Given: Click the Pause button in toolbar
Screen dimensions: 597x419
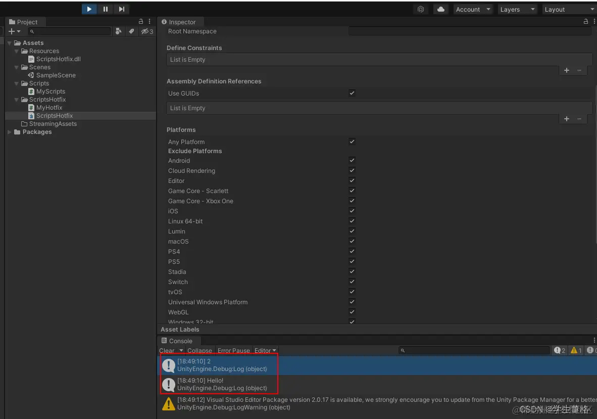Looking at the screenshot, I should [x=106, y=9].
